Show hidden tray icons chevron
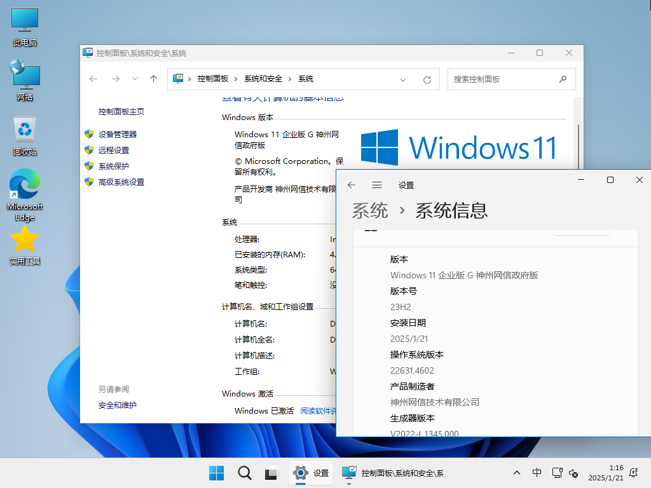 pyautogui.click(x=516, y=473)
